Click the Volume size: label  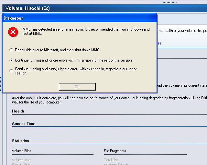click(21, 160)
